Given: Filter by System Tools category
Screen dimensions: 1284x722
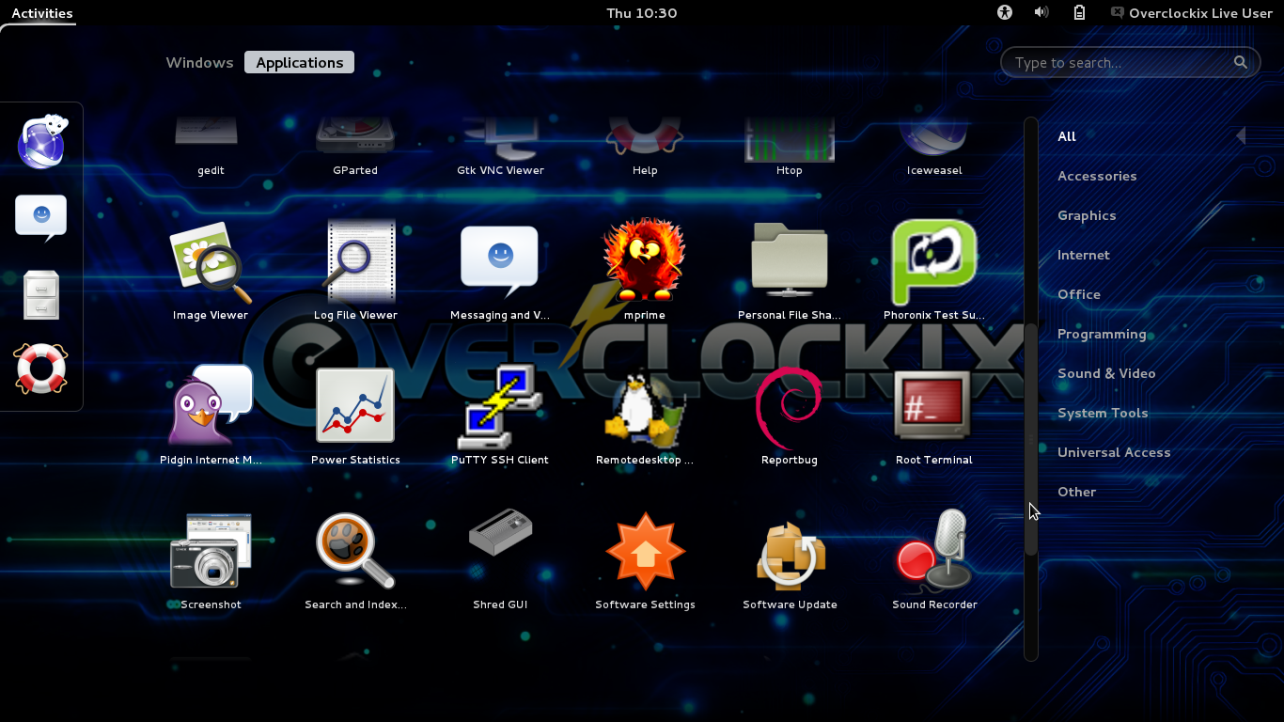Looking at the screenshot, I should 1103,413.
